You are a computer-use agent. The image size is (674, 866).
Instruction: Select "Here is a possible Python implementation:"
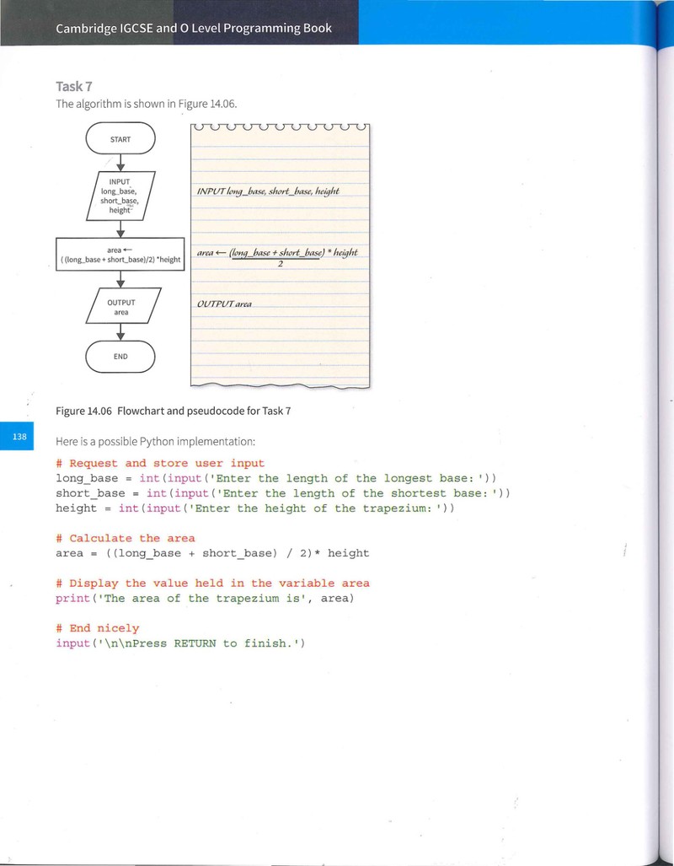(156, 442)
